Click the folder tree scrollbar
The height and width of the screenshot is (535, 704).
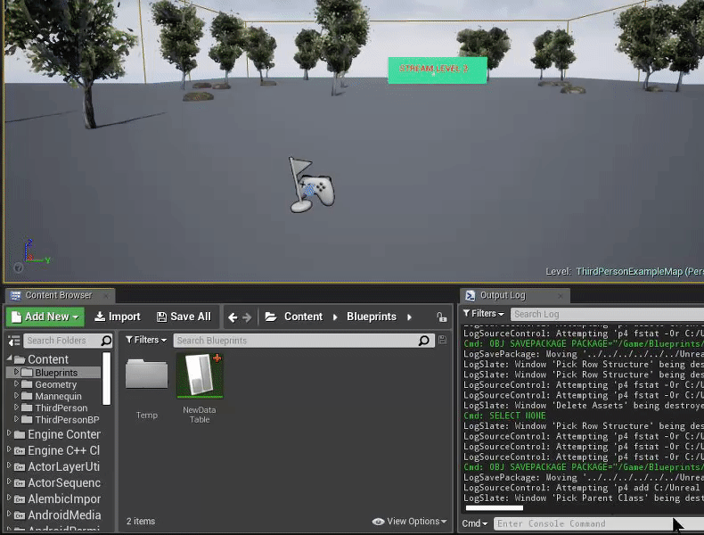106,379
